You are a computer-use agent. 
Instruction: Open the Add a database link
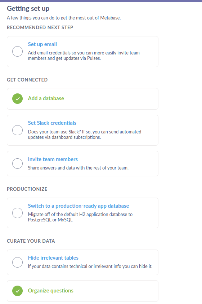pyautogui.click(x=46, y=98)
